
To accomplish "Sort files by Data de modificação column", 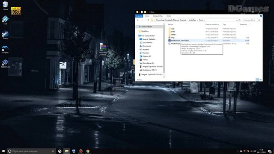I will (213, 24).
